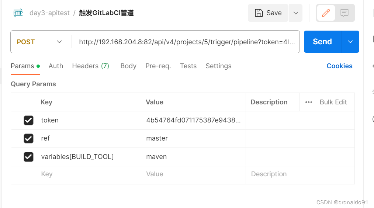The image size is (374, 208).
Task: Uncheck the ref parameter checkbox
Action: pyautogui.click(x=29, y=139)
